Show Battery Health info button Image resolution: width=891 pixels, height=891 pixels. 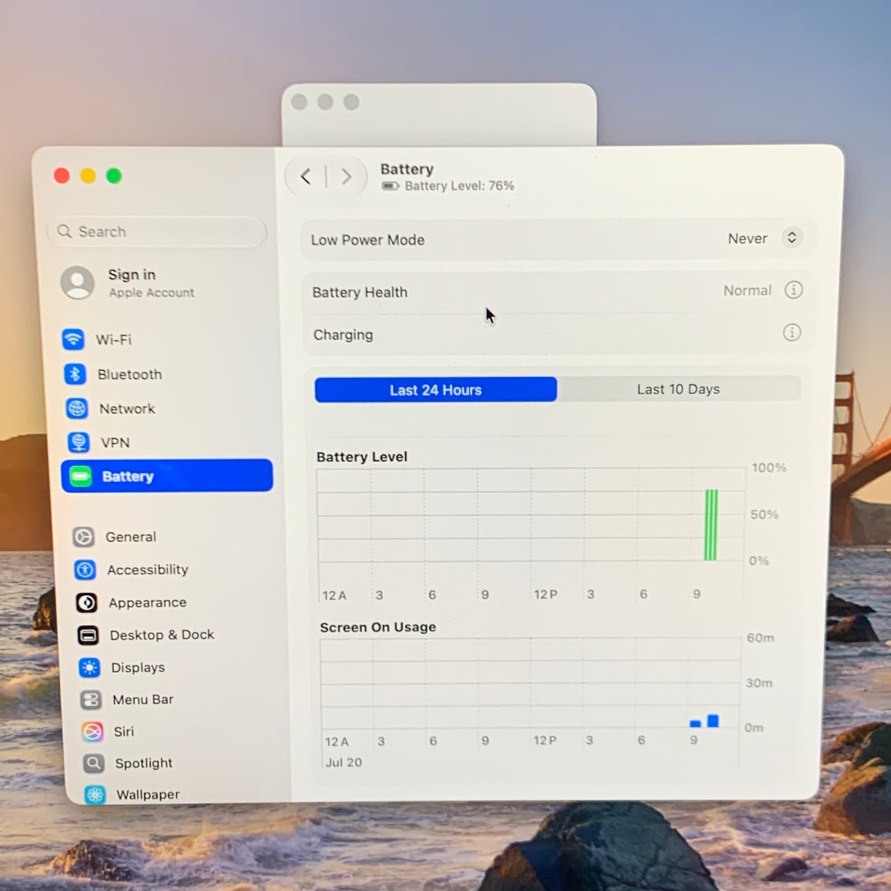[x=793, y=290]
